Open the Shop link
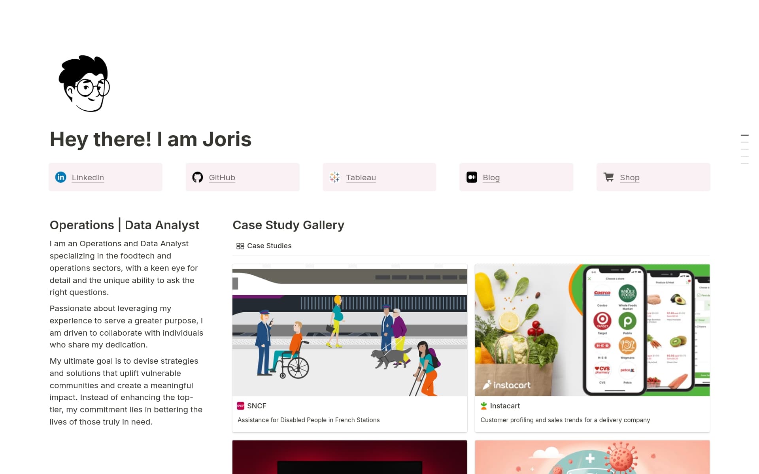This screenshot has height=474, width=759. pos(629,178)
